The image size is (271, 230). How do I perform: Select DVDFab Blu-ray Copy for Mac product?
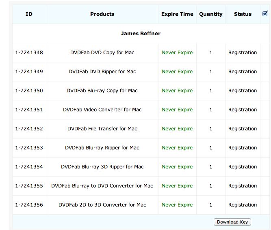click(x=102, y=91)
